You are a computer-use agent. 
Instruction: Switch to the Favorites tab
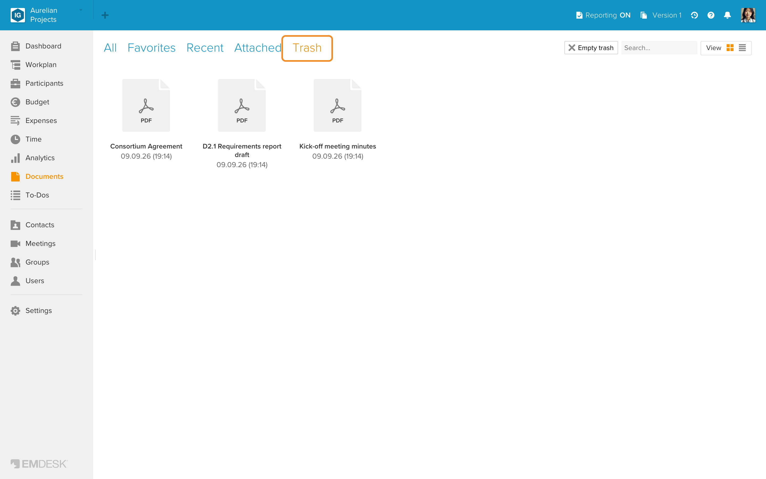tap(151, 48)
